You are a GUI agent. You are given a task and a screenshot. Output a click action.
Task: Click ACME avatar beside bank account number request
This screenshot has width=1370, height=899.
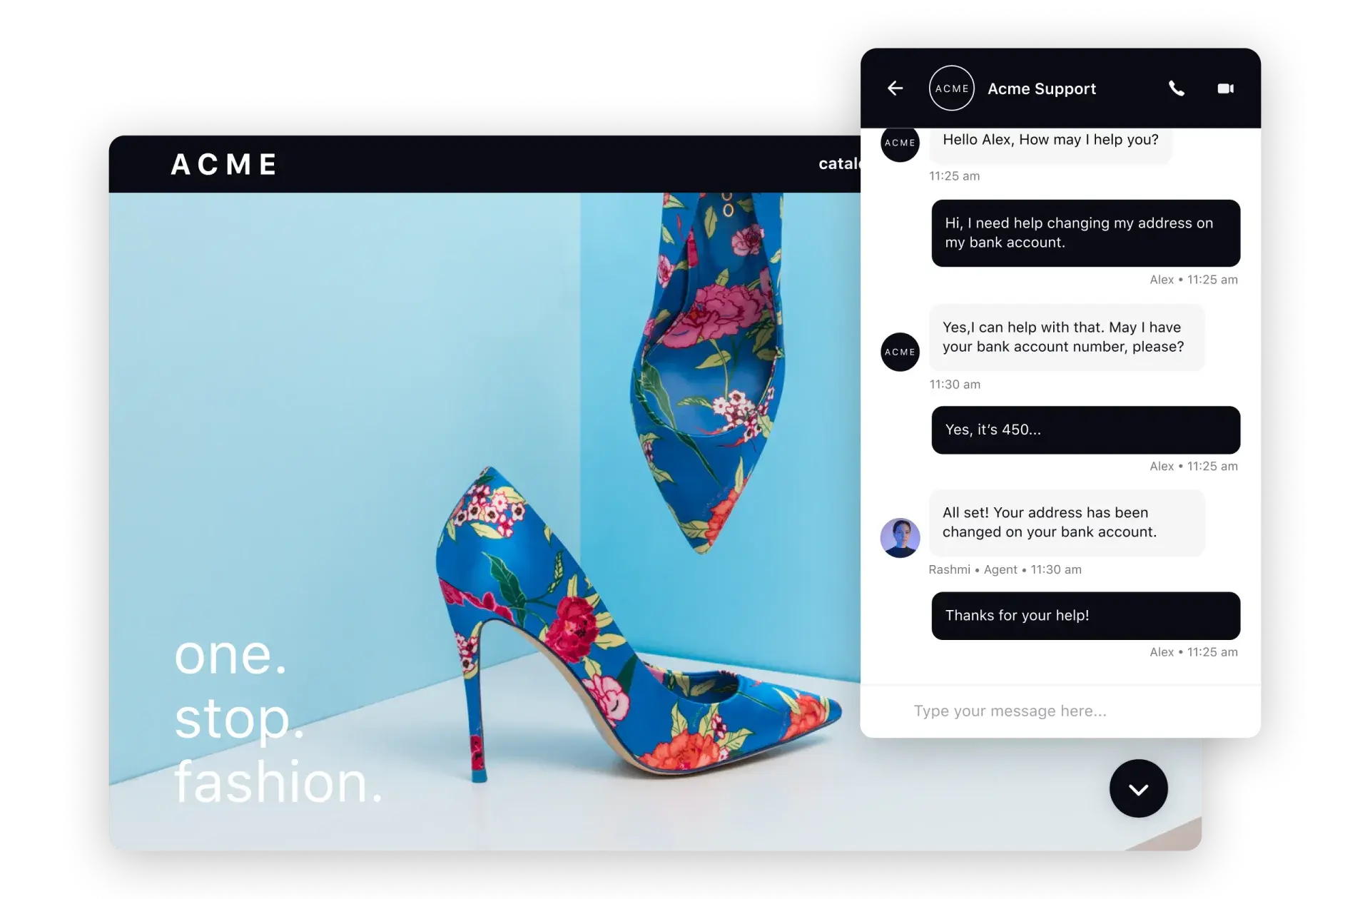pos(900,352)
